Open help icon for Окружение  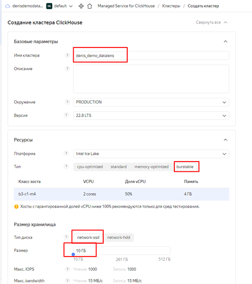tap(67, 102)
